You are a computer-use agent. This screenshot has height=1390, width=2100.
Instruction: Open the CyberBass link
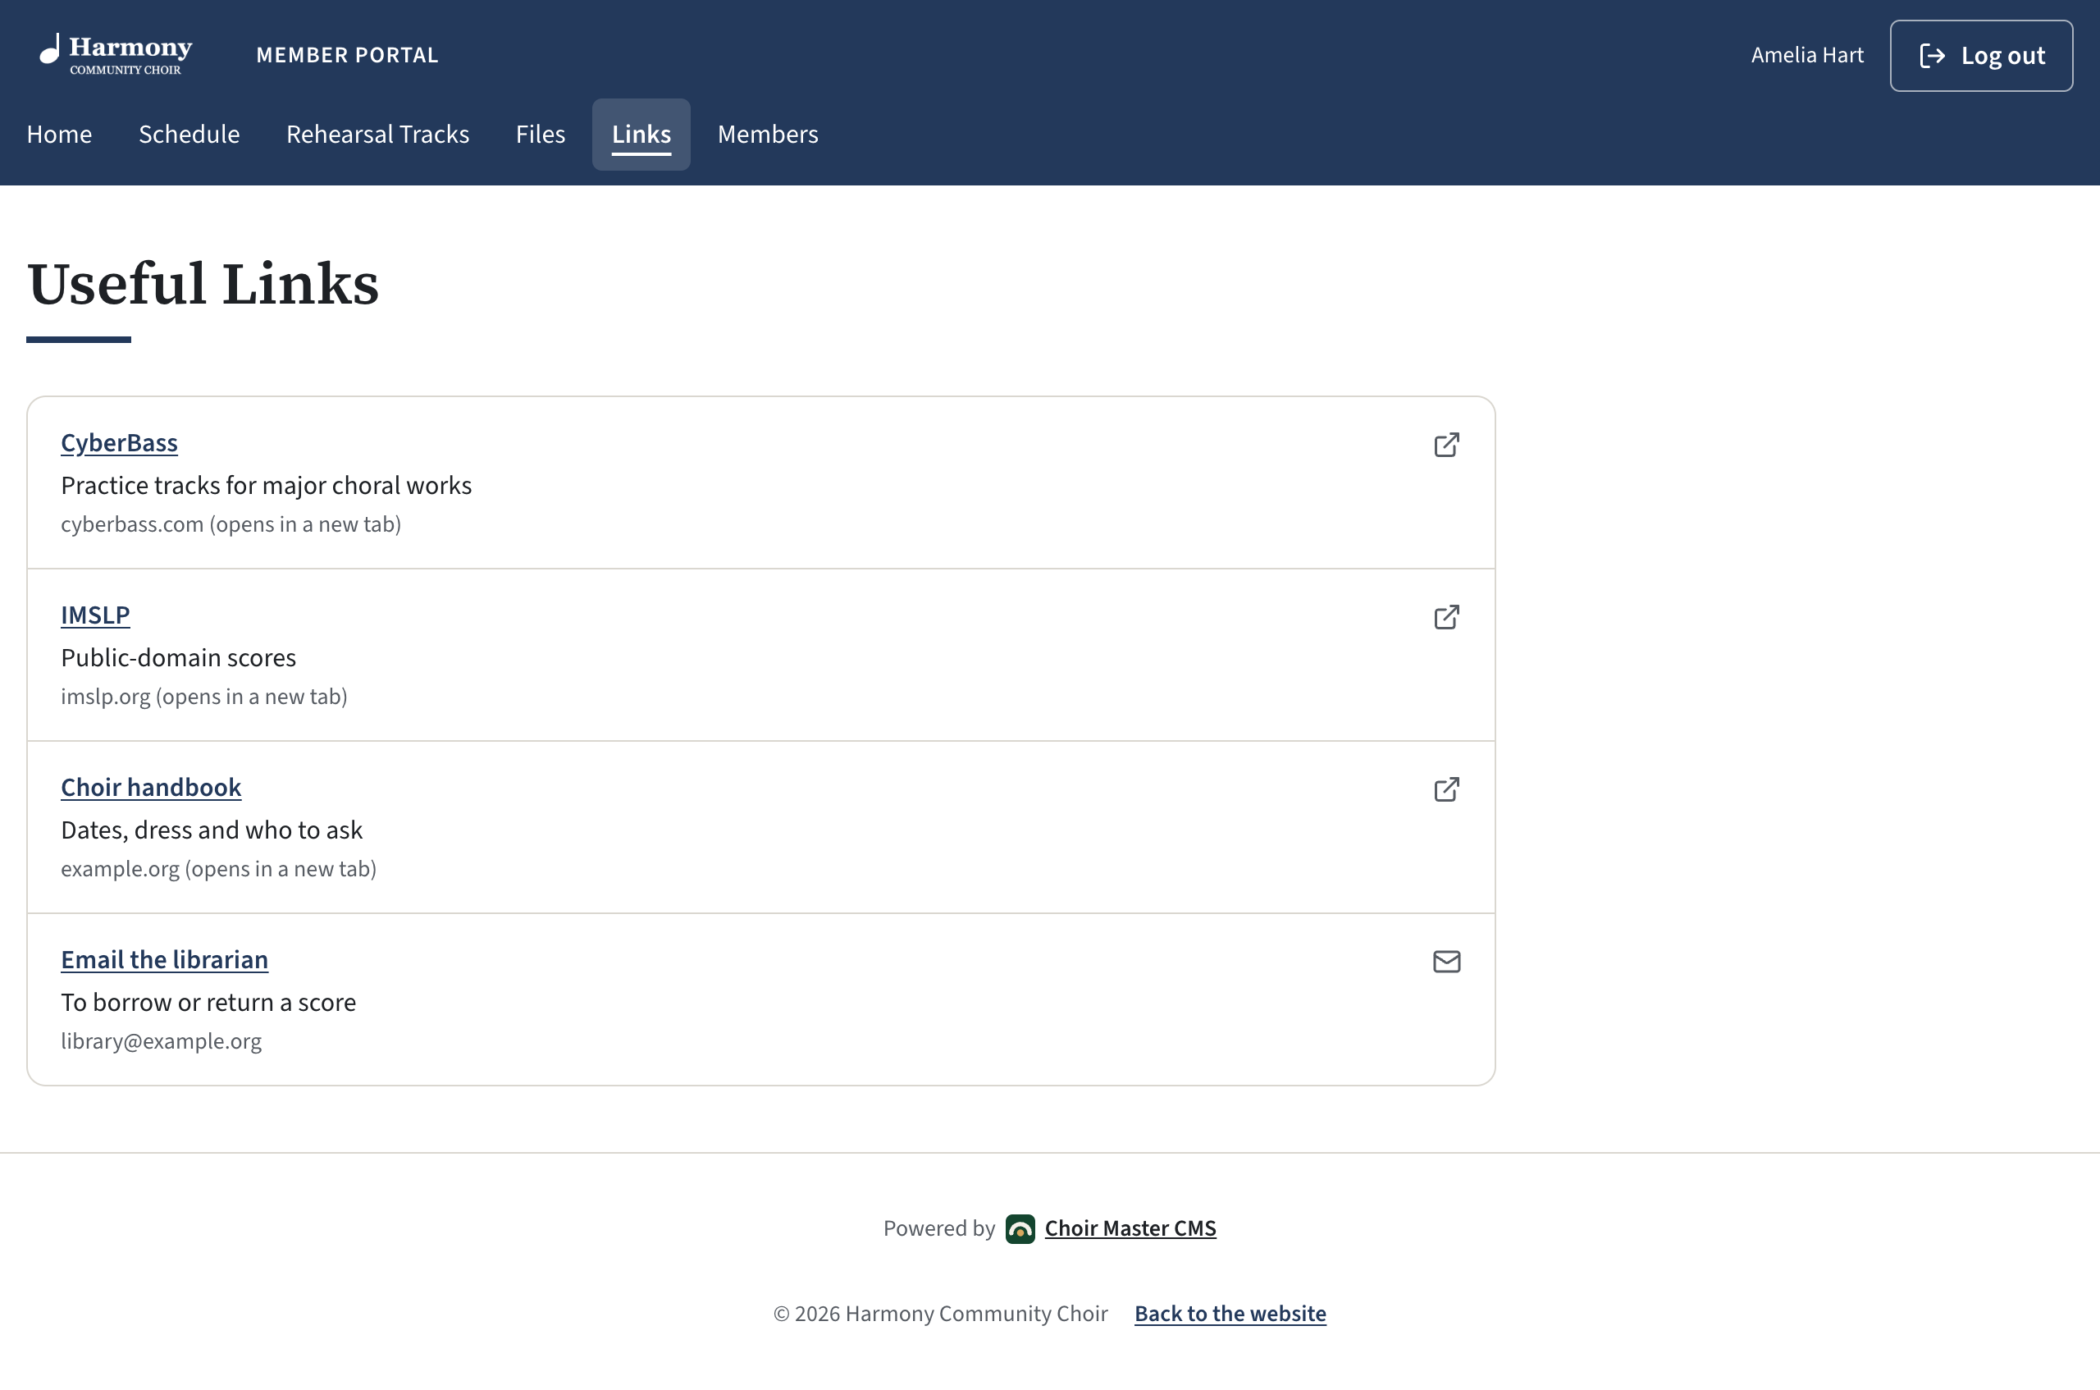119,442
